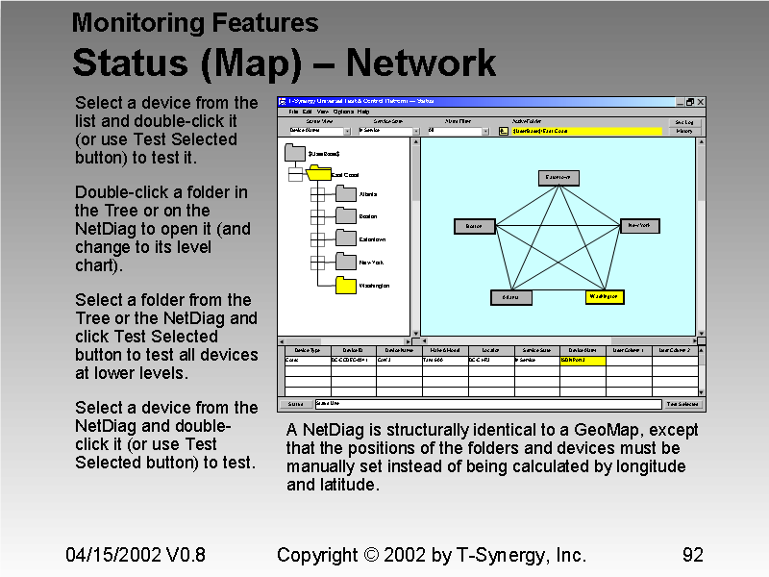This screenshot has width=769, height=577.
Task: Open the highlighted Washington folder icon
Action: [345, 285]
